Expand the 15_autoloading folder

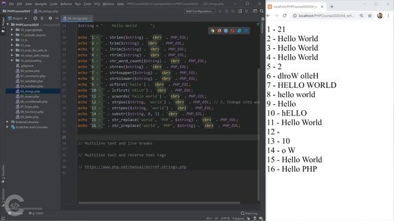12,60
